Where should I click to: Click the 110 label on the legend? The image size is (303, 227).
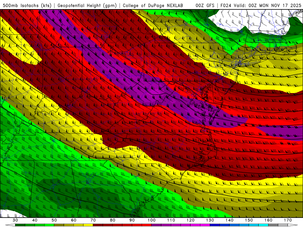(x=171, y=220)
